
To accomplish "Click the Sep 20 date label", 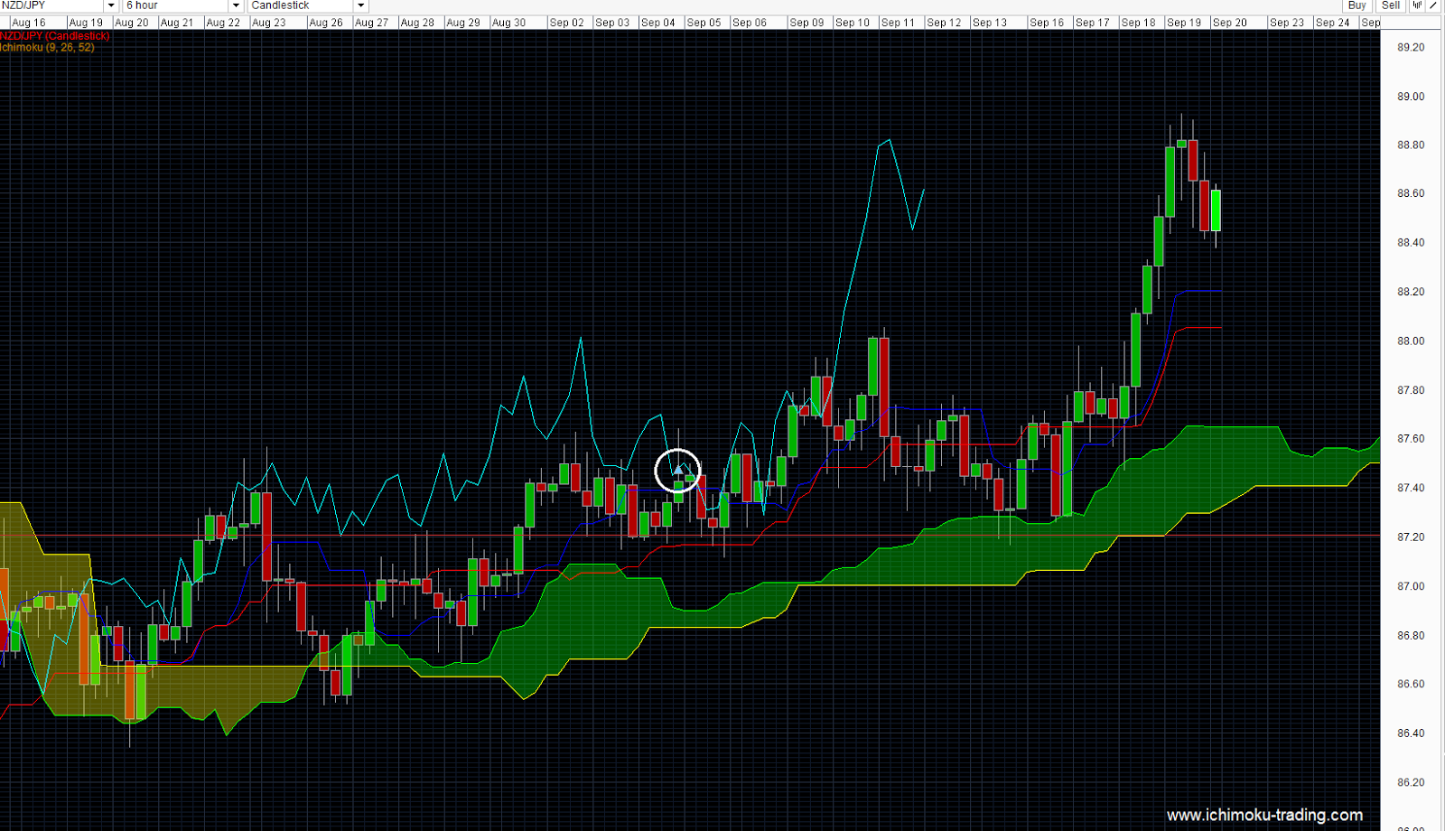I will pyautogui.click(x=1229, y=23).
